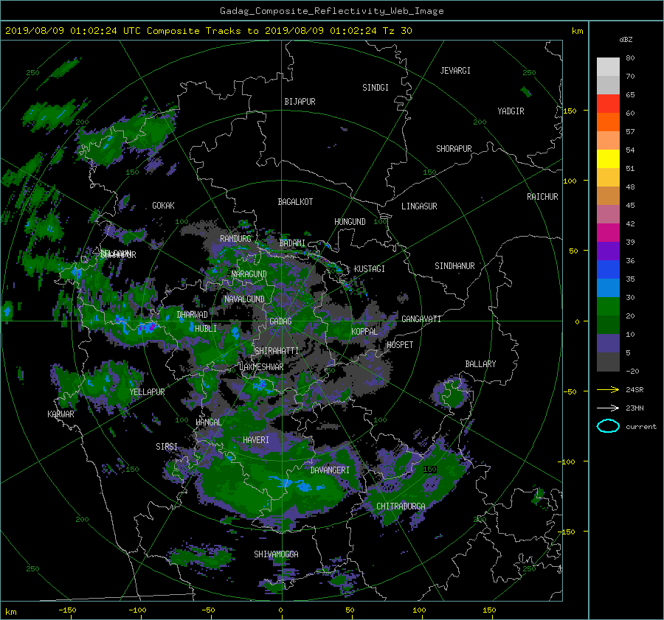The image size is (664, 620).
Task: Click the '2019/08/09 01:02:24 UTC Composite Tracks' timestamp
Action: (x=123, y=31)
